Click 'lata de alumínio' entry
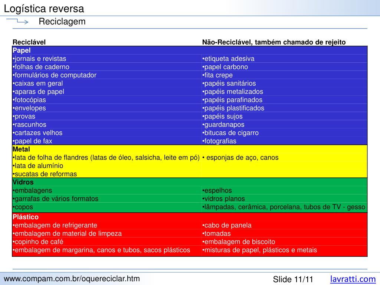Image resolution: width=380 pixels, height=285 pixels. 38,166
